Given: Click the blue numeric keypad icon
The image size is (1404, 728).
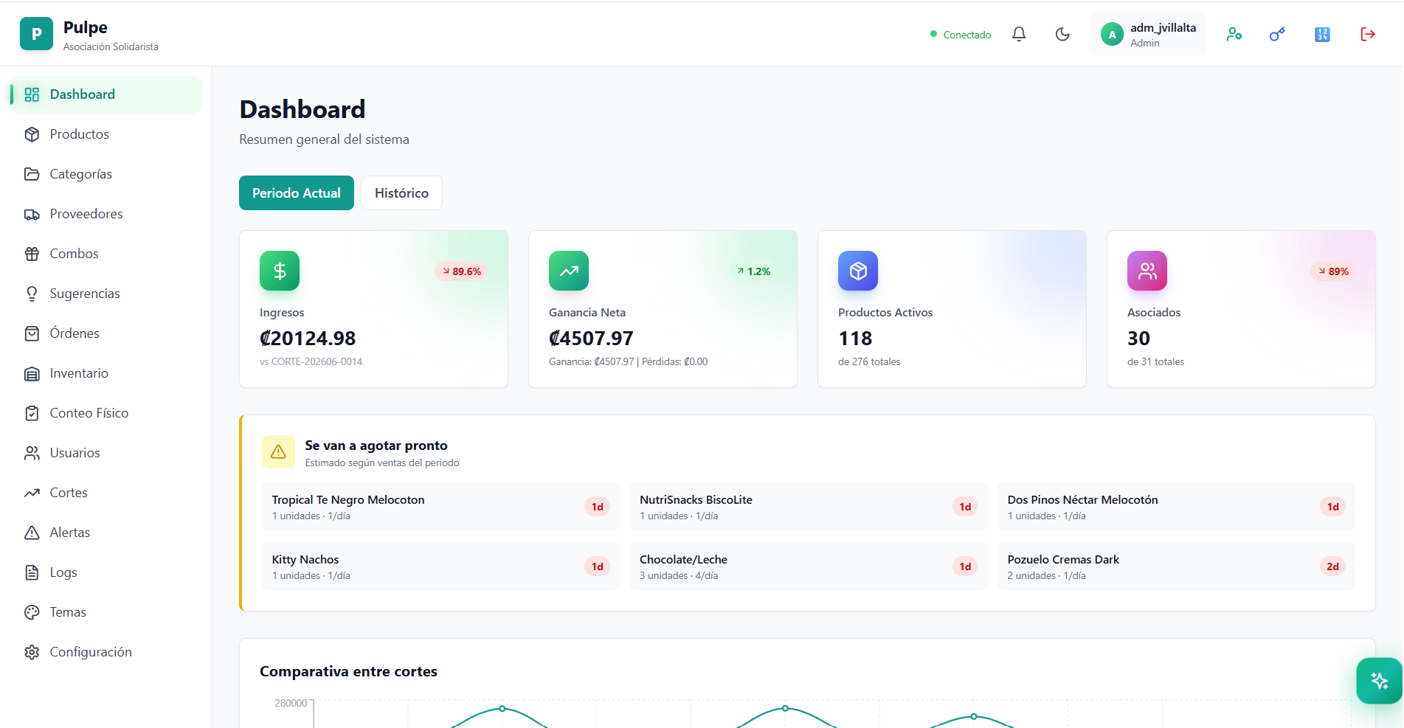Looking at the screenshot, I should [x=1322, y=34].
